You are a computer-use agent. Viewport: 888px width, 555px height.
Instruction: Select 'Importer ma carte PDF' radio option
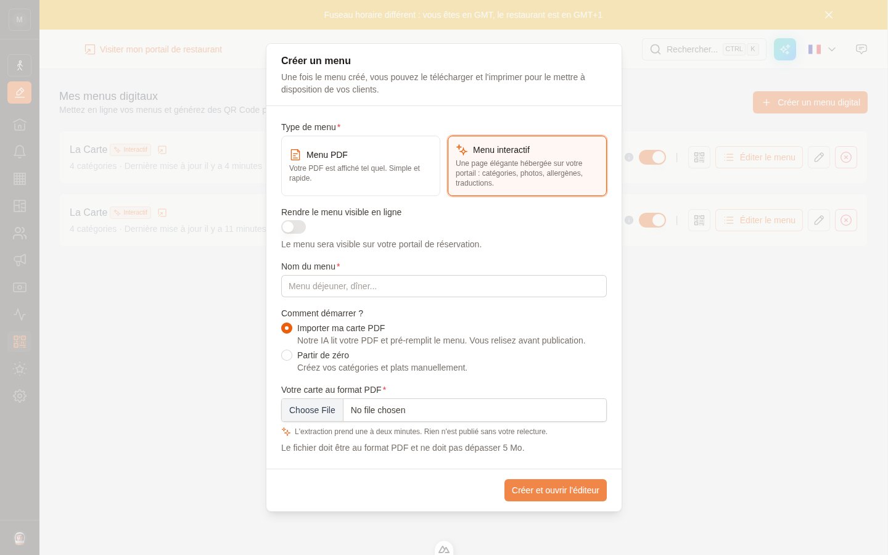pos(287,328)
